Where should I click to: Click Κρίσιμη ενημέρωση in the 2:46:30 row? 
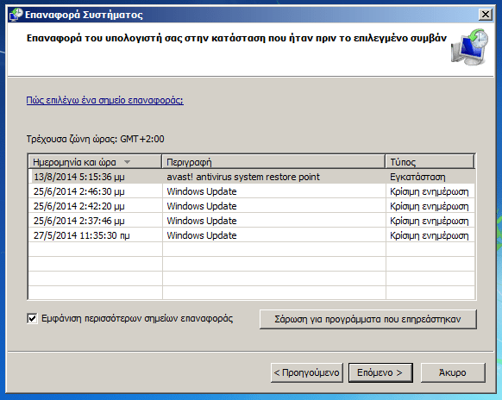(x=429, y=191)
